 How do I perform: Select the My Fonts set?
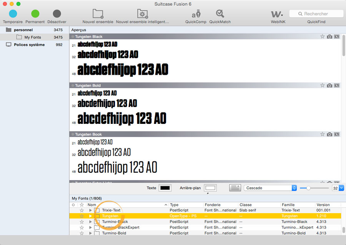tap(35, 37)
